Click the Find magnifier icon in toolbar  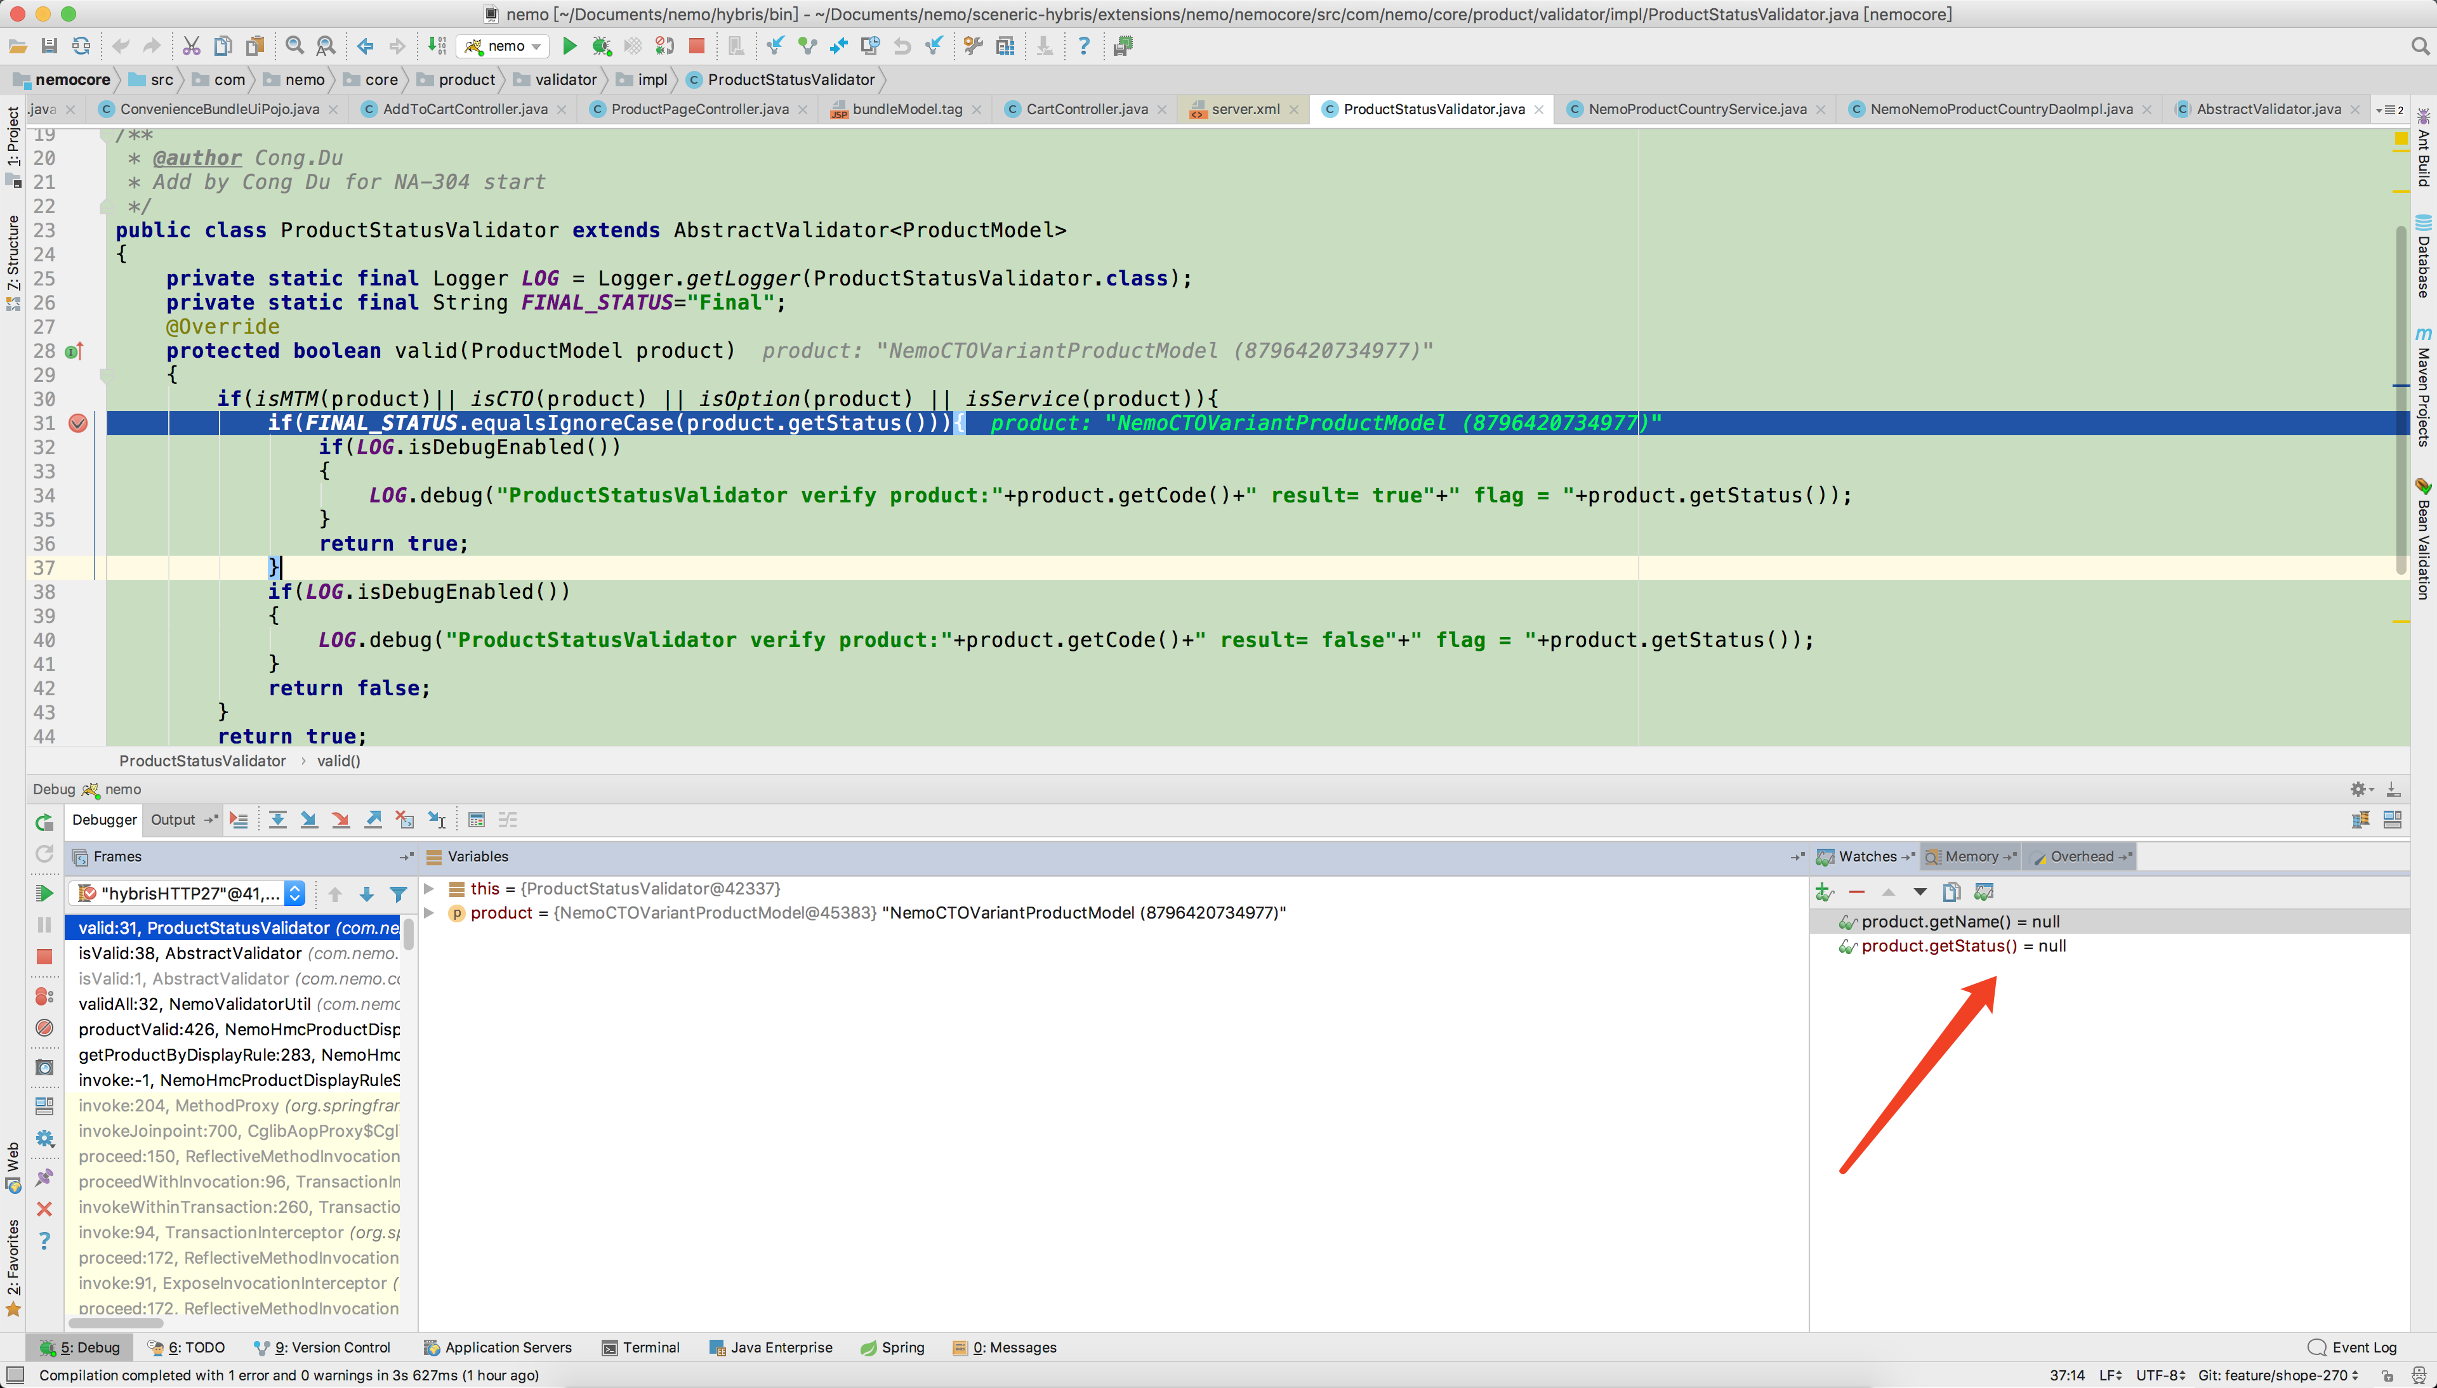click(296, 46)
